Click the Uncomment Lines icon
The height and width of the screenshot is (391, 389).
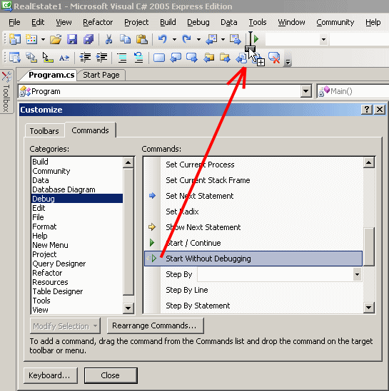138,58
